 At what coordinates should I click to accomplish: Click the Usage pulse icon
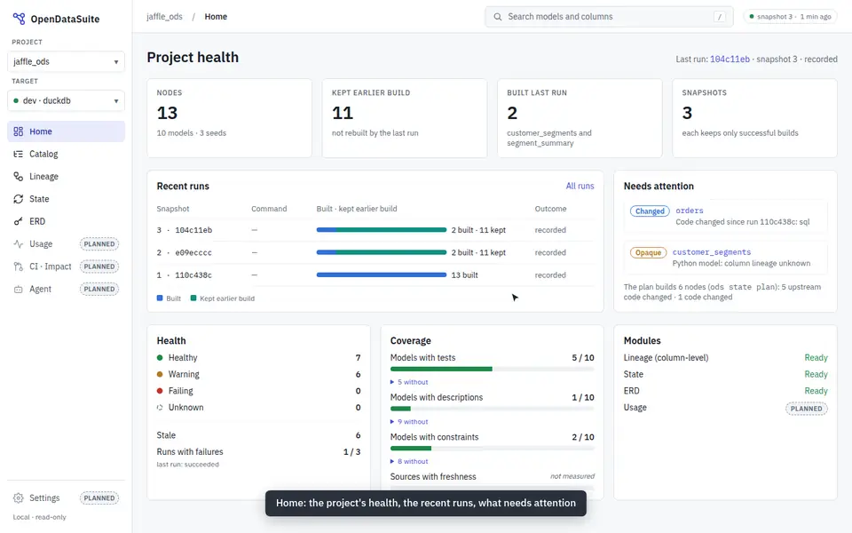coord(19,244)
